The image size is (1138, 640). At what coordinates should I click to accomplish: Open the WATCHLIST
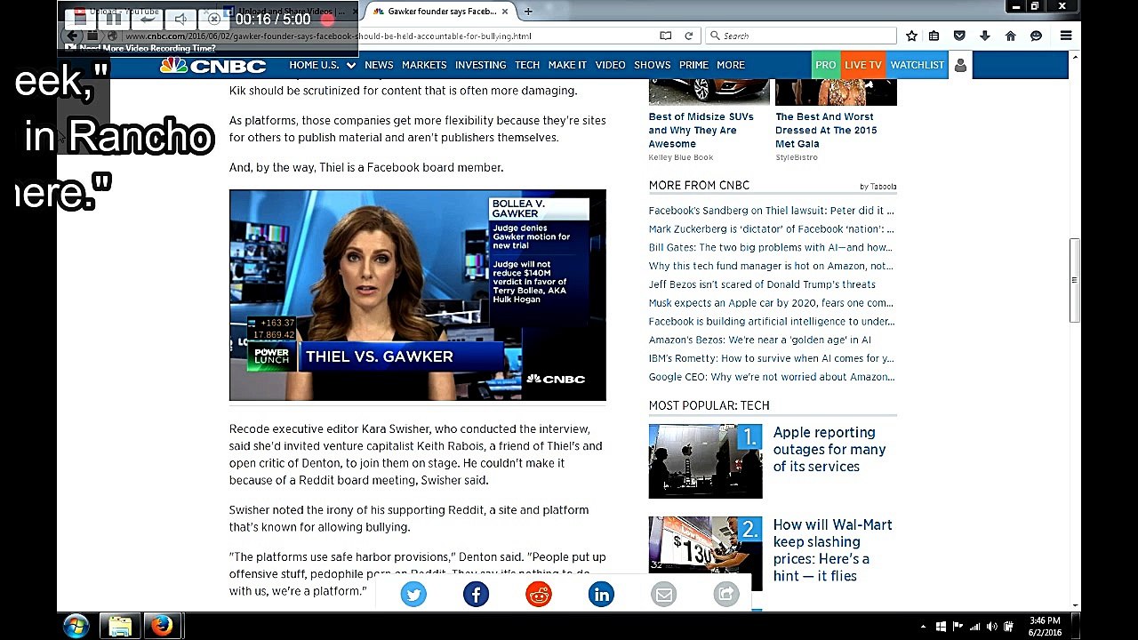(x=918, y=65)
